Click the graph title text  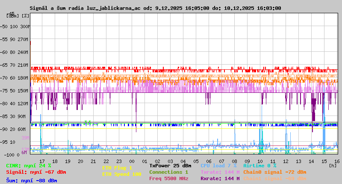155,8
